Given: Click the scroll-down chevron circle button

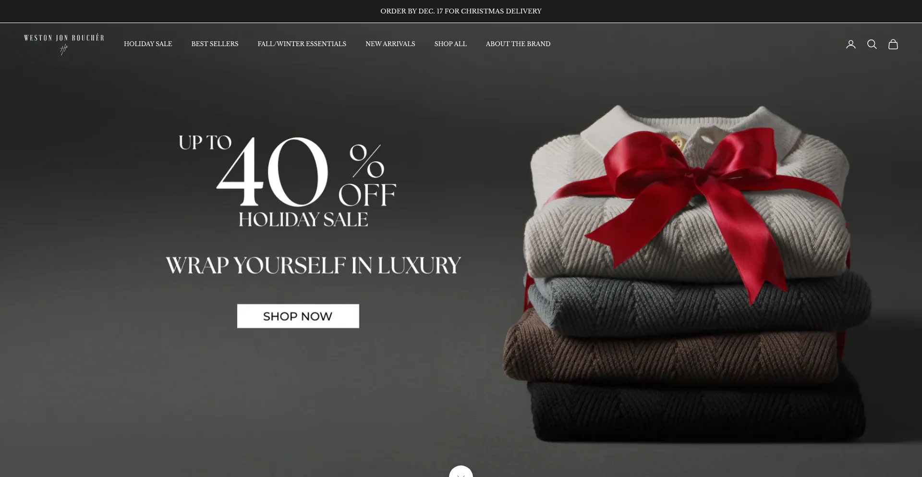Looking at the screenshot, I should [x=461, y=471].
